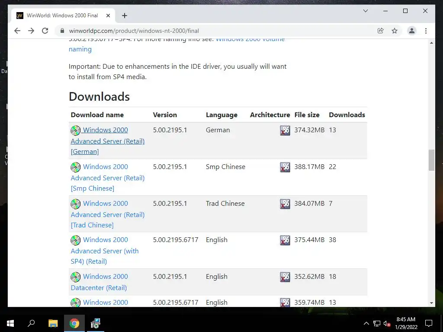Open the clock showing 8:45 AM
The image size is (443, 332).
click(406, 323)
